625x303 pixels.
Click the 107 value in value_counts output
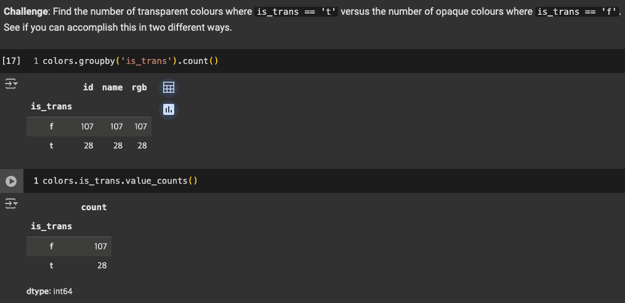pyautogui.click(x=100, y=246)
